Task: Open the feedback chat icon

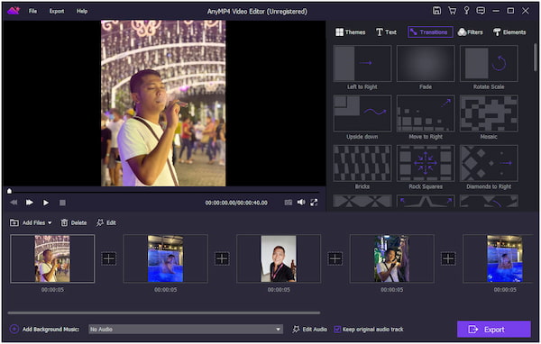Action: 481,11
